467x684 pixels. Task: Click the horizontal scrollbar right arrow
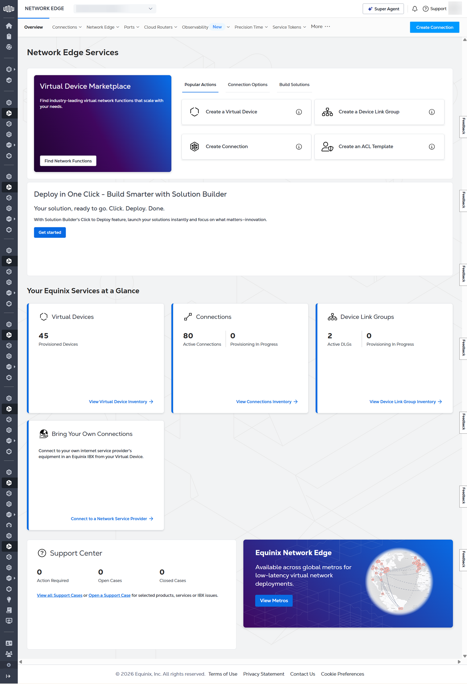click(459, 662)
